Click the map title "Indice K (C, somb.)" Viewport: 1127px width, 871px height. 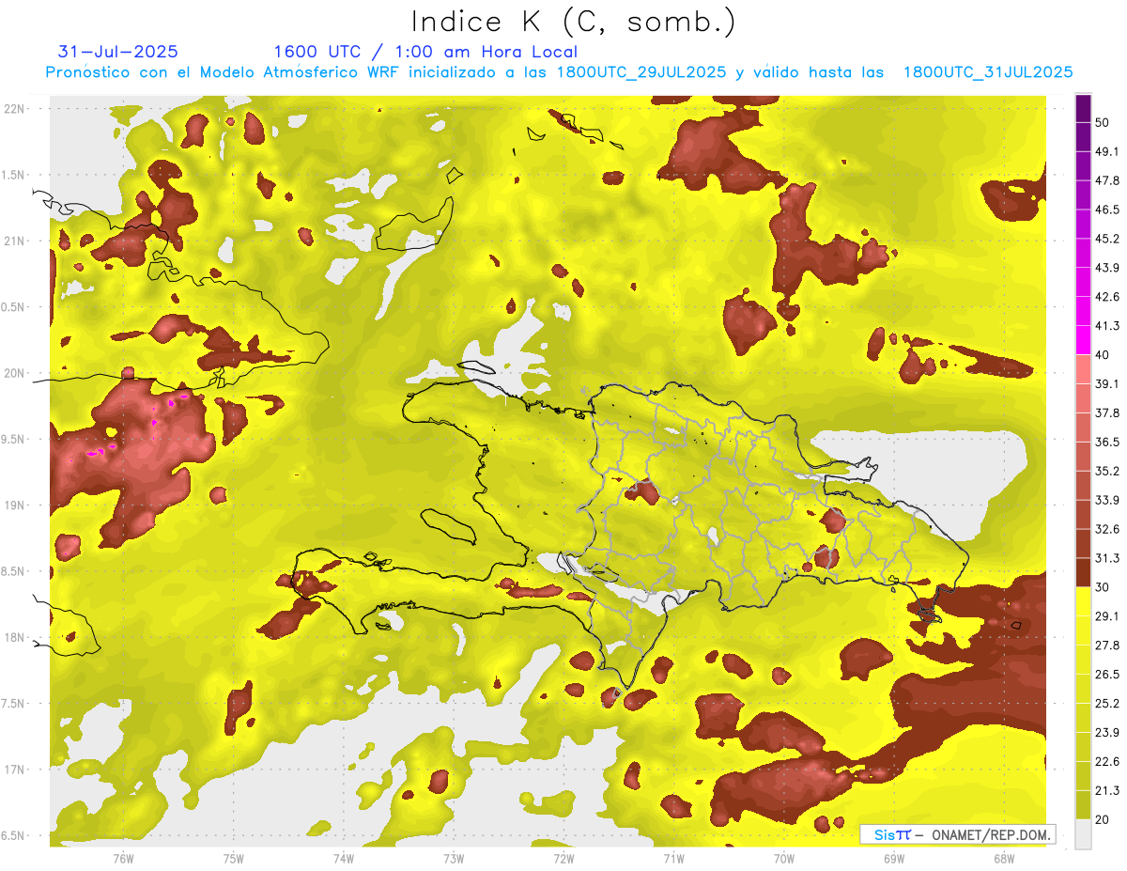pos(574,23)
